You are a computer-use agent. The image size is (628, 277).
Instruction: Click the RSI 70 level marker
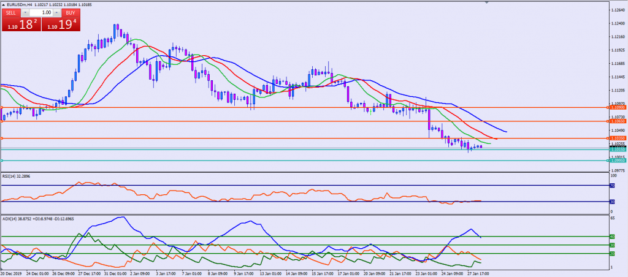[611, 185]
